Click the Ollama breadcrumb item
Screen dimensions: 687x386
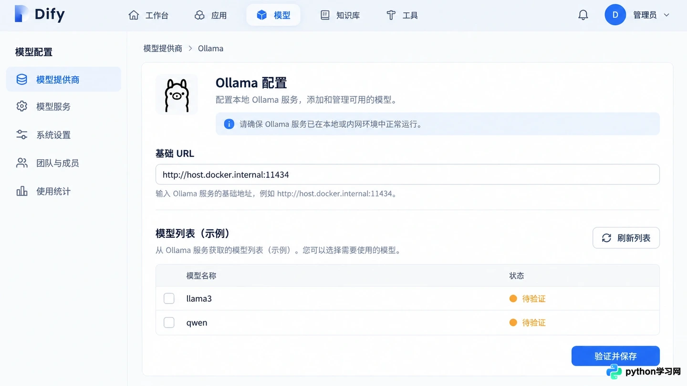[x=210, y=49]
